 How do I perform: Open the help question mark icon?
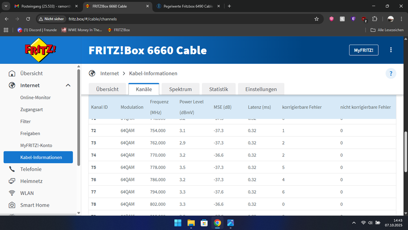click(391, 74)
